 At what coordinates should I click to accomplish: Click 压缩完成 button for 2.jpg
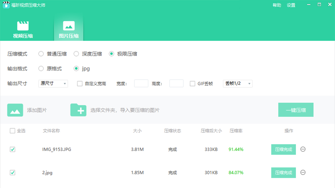coord(283,173)
